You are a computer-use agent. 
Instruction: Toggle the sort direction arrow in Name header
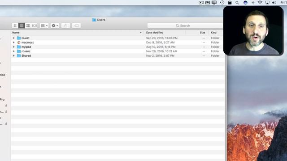pyautogui.click(x=141, y=33)
